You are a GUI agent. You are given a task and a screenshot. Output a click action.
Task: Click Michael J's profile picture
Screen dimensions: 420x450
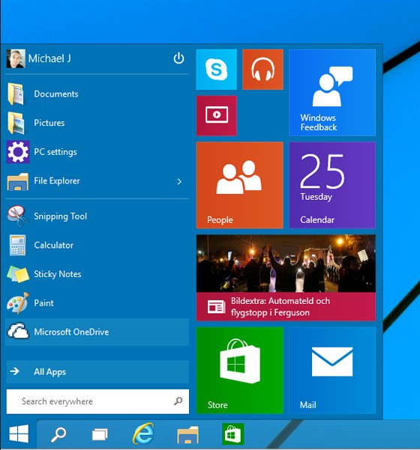pyautogui.click(x=16, y=58)
